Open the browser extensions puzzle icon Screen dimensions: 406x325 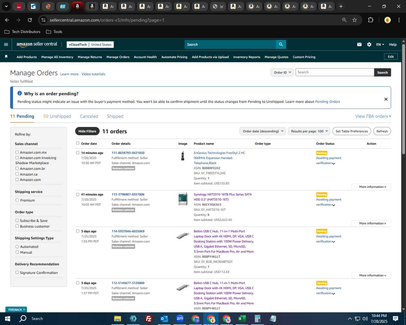370,20
